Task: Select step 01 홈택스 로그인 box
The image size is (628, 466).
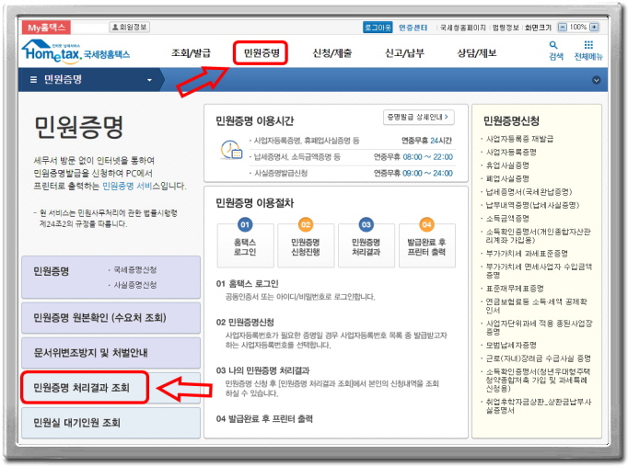Action: [245, 244]
